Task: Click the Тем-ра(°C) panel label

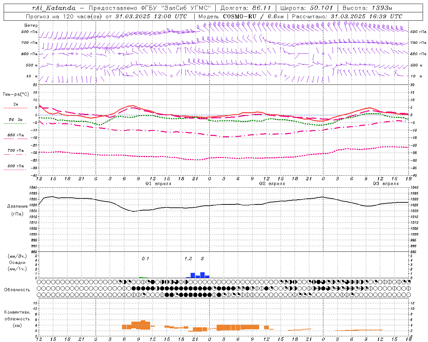Action: pyautogui.click(x=16, y=95)
